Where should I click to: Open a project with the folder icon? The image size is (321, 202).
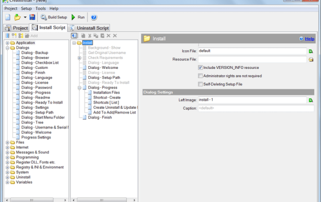click(x=18, y=17)
